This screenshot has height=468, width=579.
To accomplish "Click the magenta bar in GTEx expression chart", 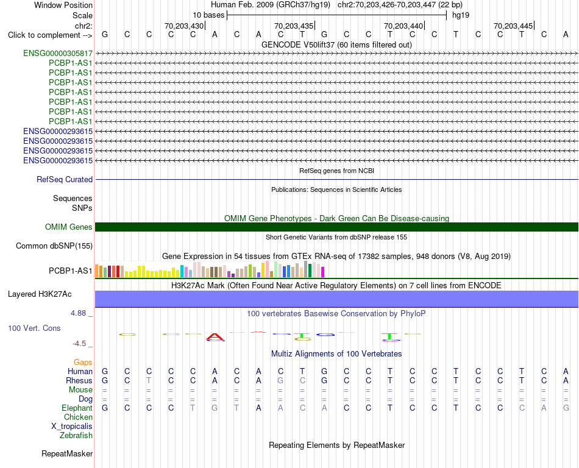I will point(322,272).
